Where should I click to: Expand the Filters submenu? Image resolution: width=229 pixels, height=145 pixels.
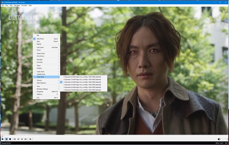pyautogui.click(x=46, y=66)
